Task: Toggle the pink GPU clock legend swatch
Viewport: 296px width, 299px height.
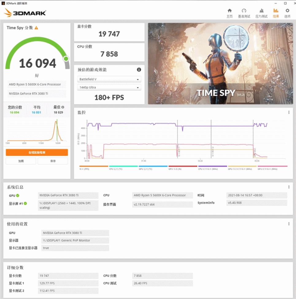Action: [272, 166]
